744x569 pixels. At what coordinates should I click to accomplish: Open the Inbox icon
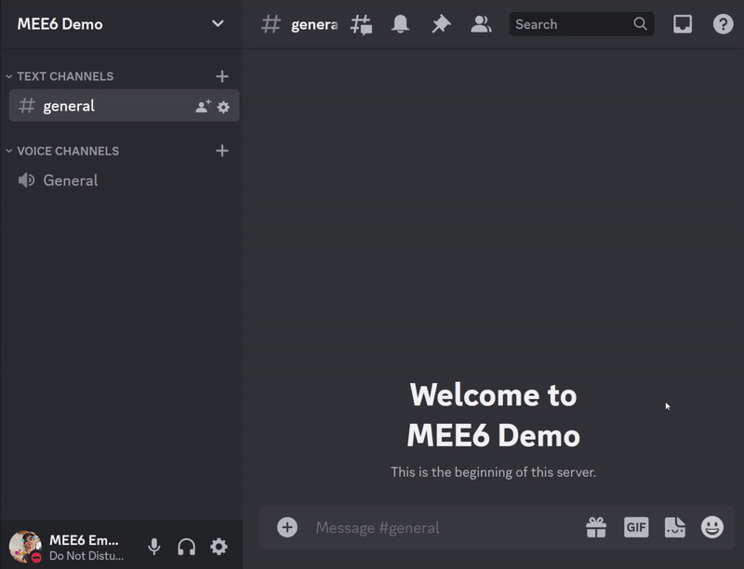(683, 24)
